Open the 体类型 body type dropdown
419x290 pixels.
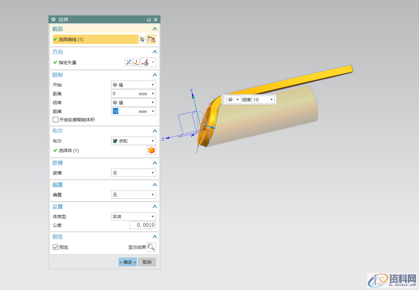(x=133, y=217)
